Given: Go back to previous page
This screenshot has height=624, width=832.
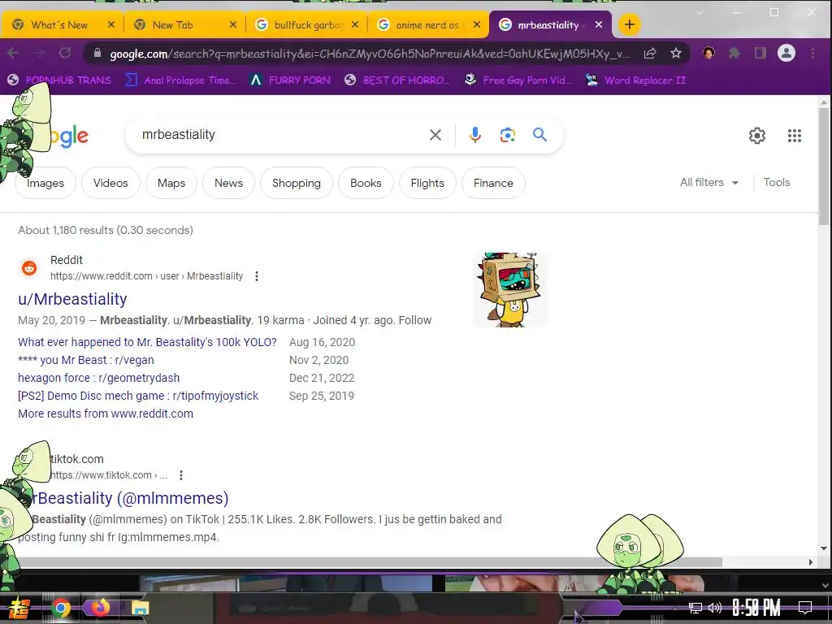Looking at the screenshot, I should tap(13, 53).
